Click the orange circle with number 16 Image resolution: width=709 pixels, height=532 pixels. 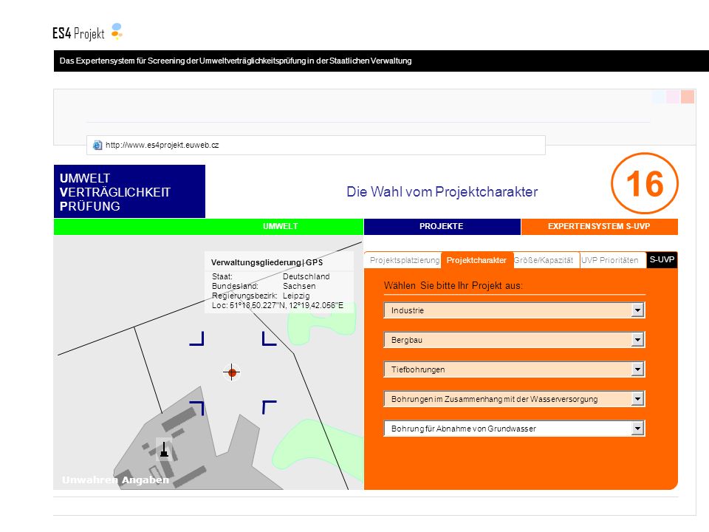[x=644, y=183]
